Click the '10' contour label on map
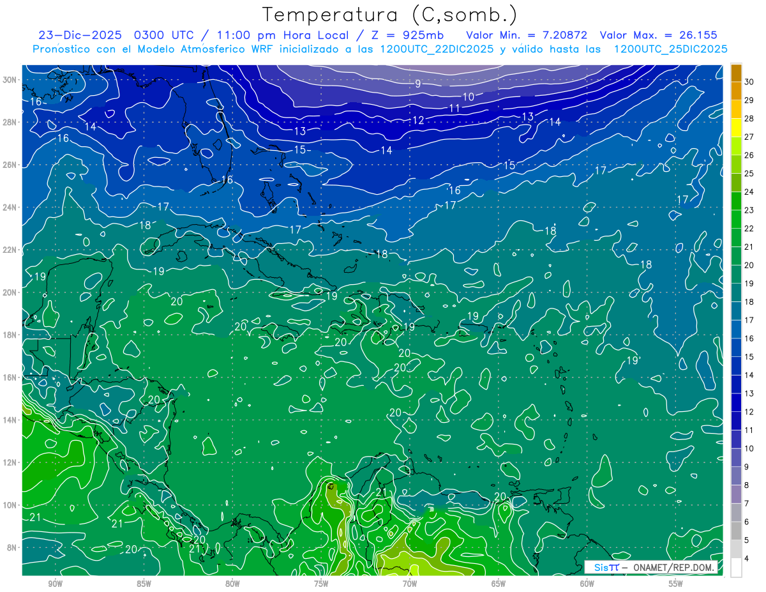766x592 pixels. (x=469, y=97)
